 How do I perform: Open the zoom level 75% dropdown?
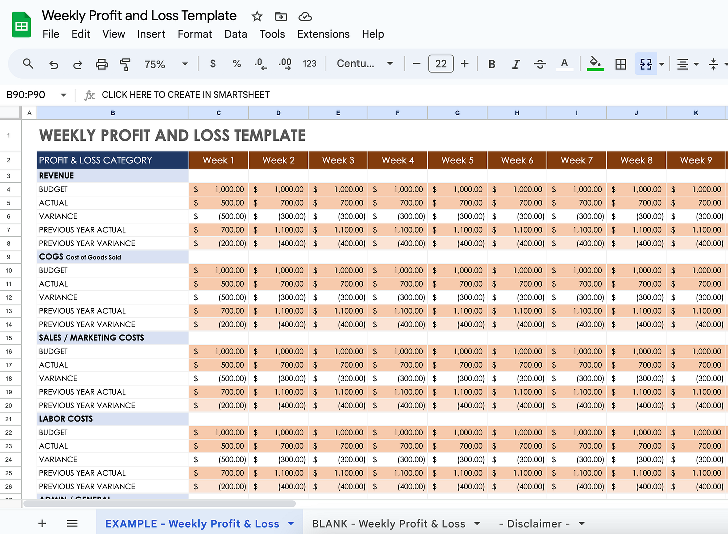166,64
